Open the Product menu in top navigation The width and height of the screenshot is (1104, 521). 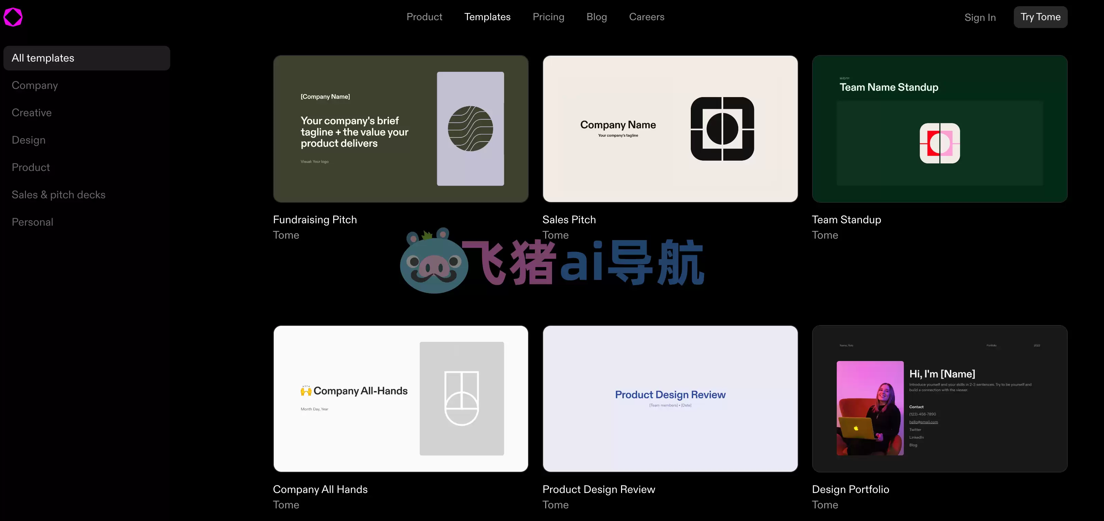click(x=424, y=17)
